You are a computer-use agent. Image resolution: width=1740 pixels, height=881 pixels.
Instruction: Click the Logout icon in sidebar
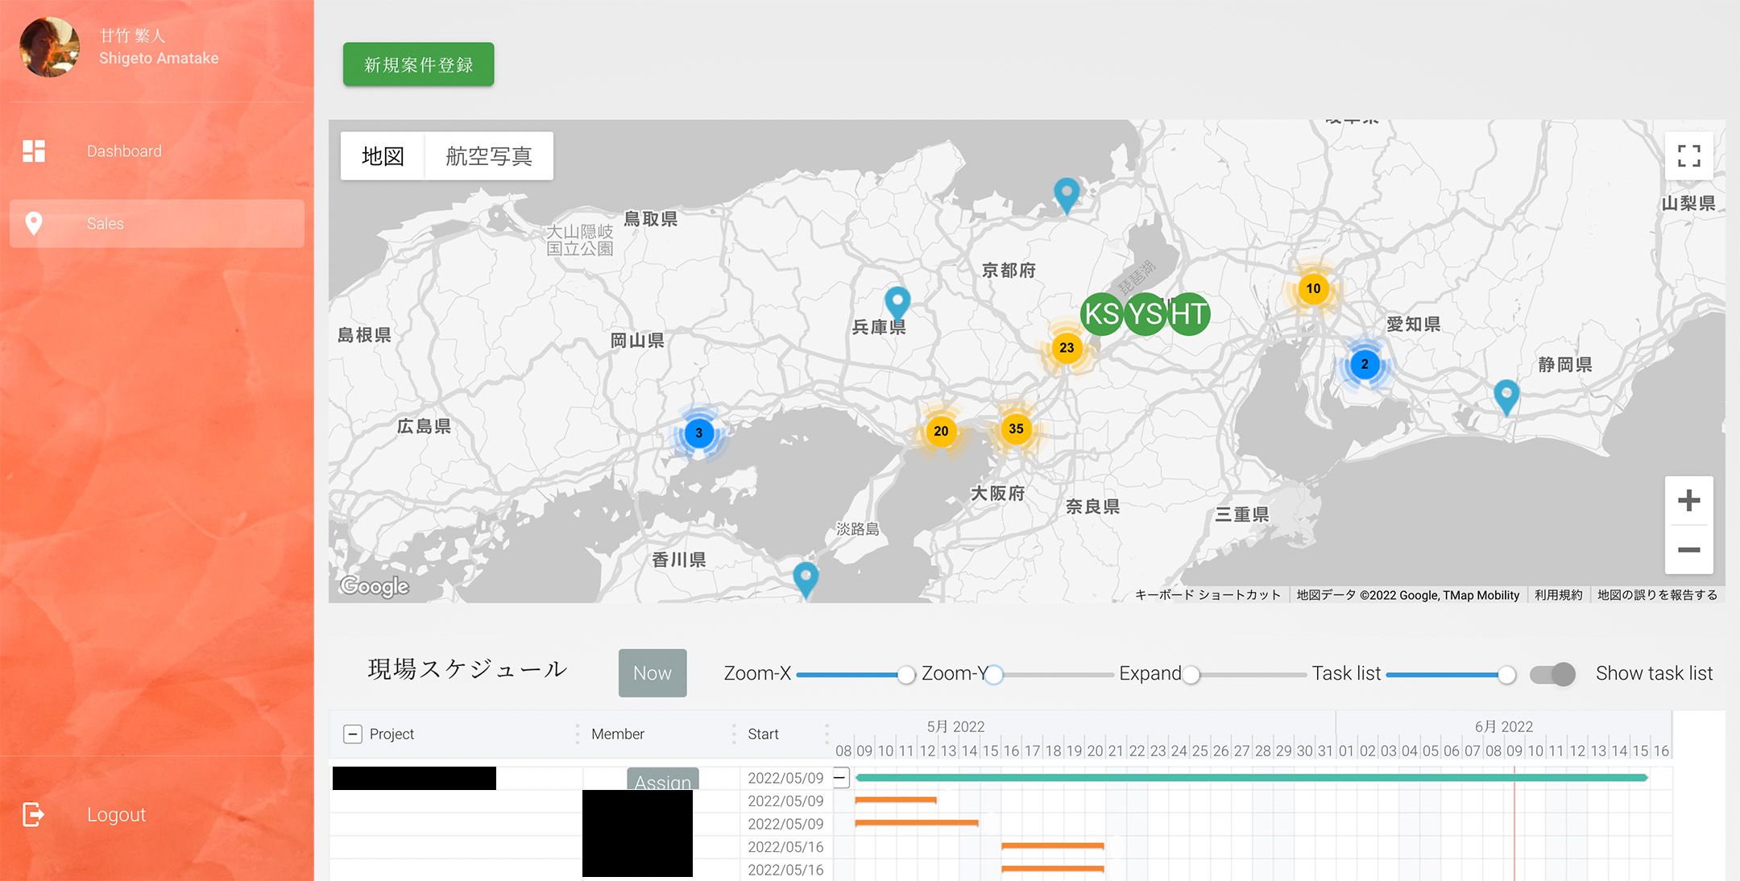coord(34,814)
